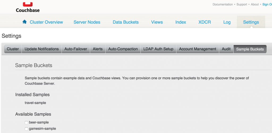
Task: Switch to the Auto-Compaction tab
Action: tap(123, 49)
